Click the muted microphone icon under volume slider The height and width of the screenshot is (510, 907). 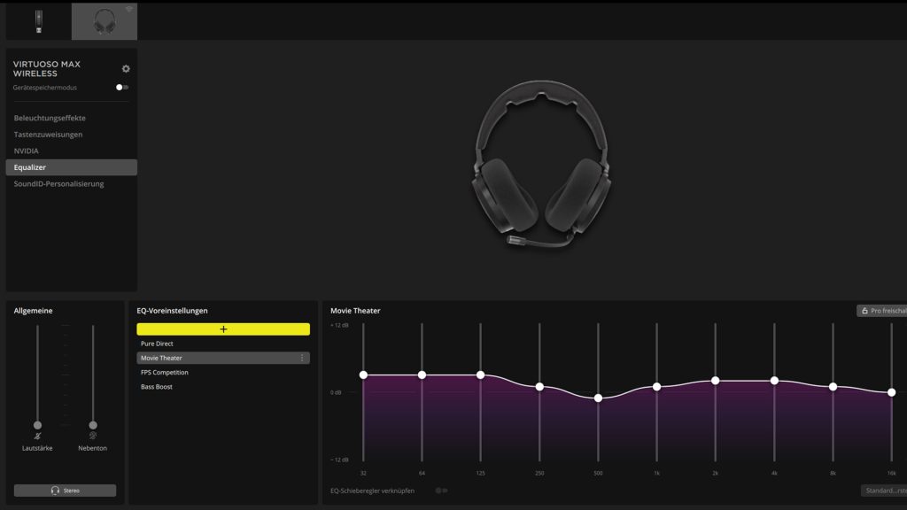pyautogui.click(x=37, y=436)
